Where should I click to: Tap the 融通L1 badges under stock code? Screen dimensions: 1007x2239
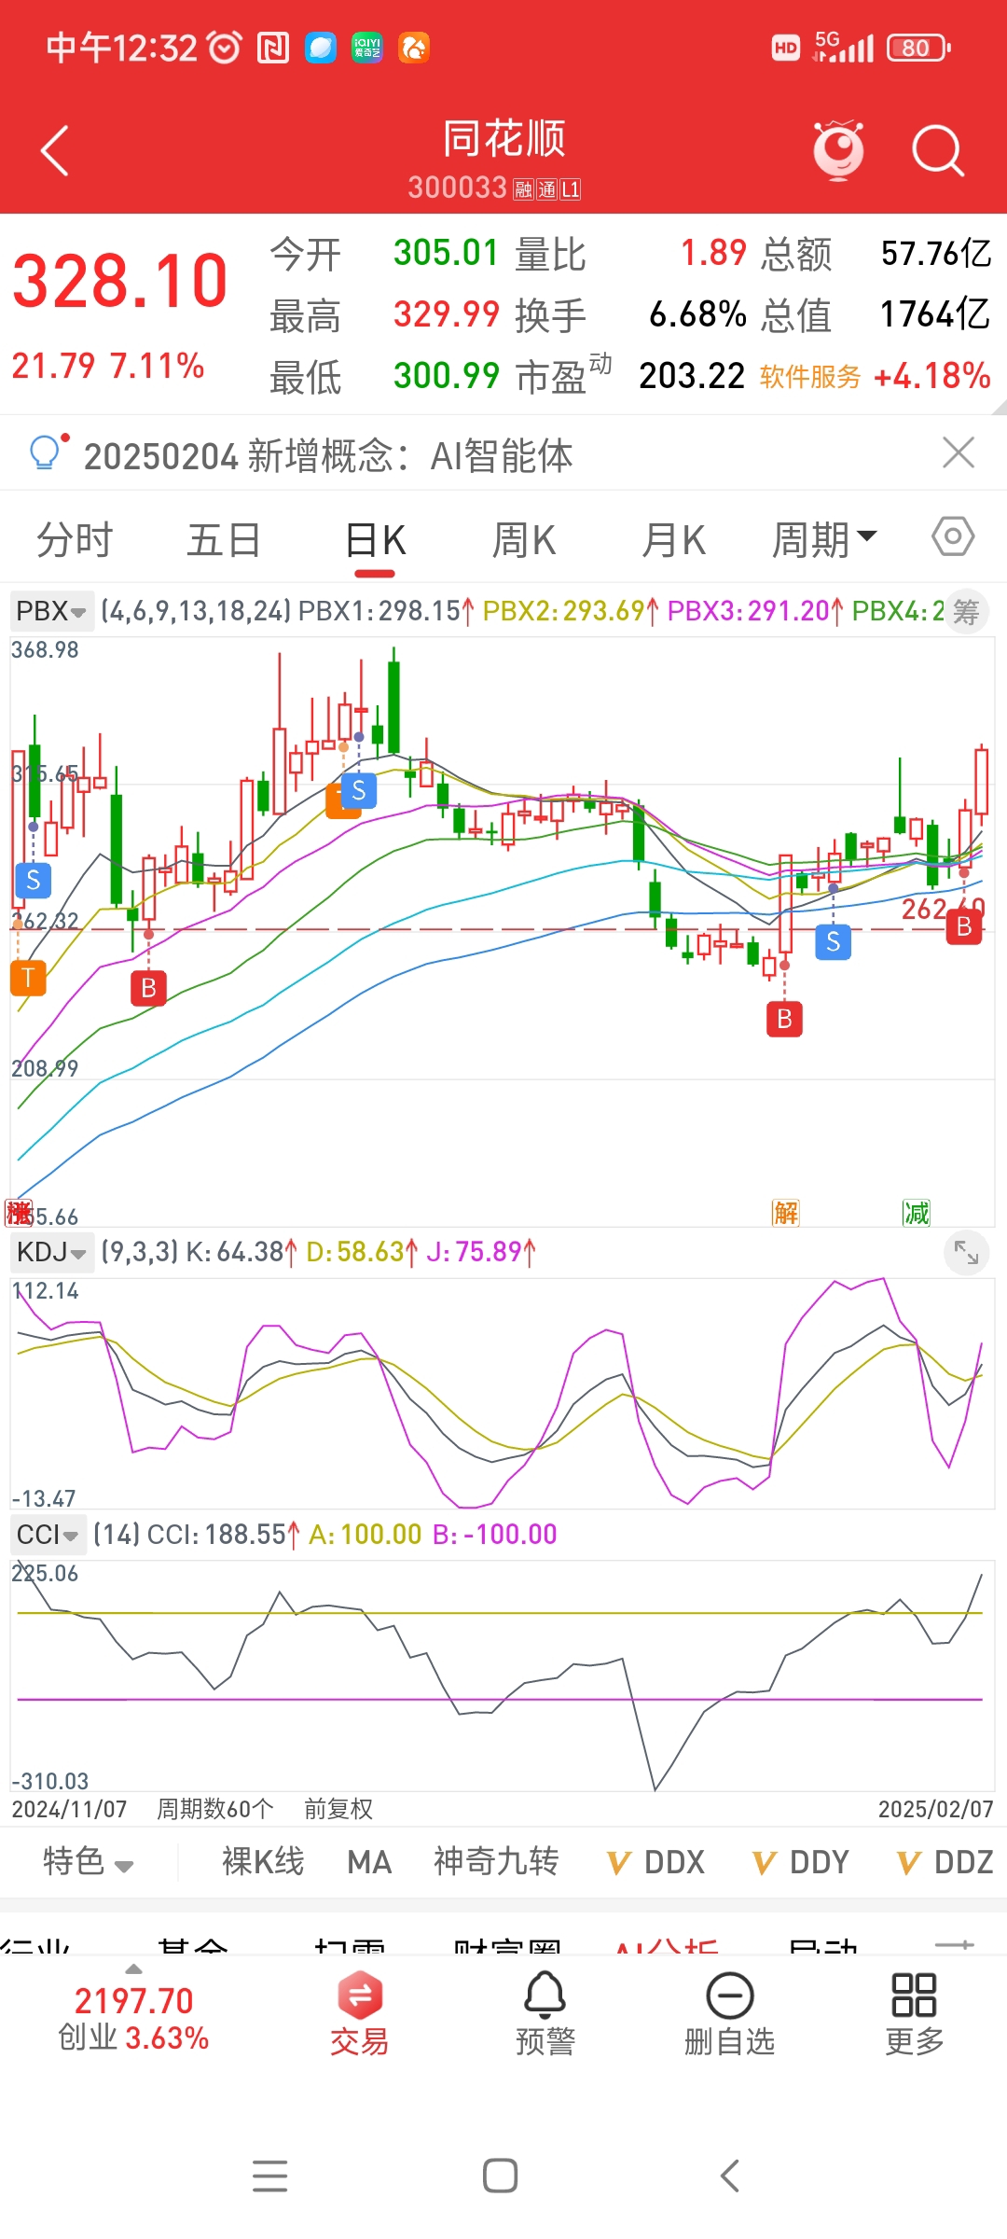(x=547, y=189)
